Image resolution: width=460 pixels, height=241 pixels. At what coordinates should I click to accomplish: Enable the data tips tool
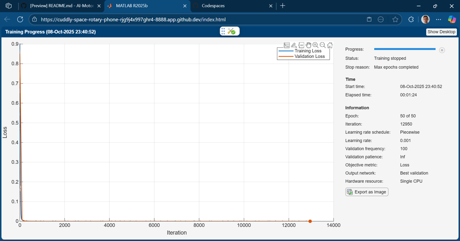click(301, 45)
